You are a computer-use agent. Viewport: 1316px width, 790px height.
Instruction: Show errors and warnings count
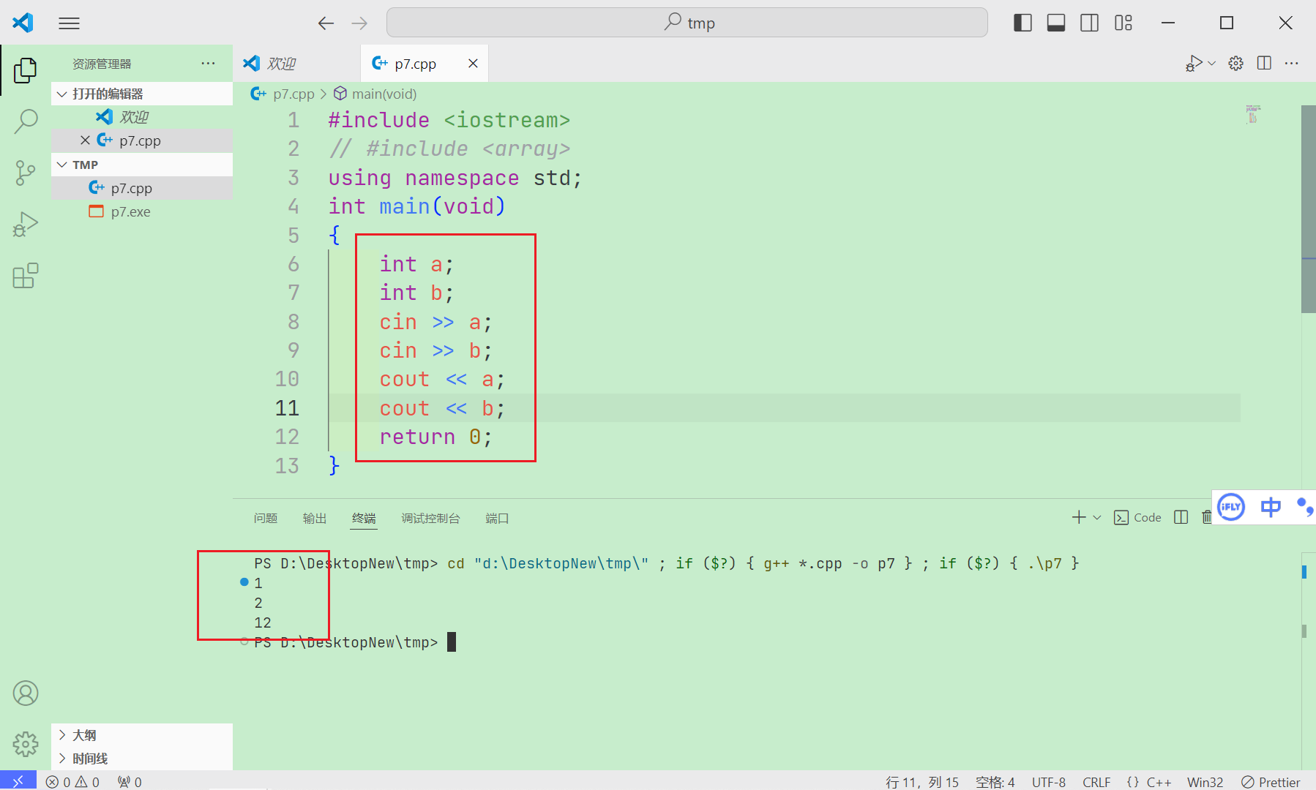coord(72,782)
